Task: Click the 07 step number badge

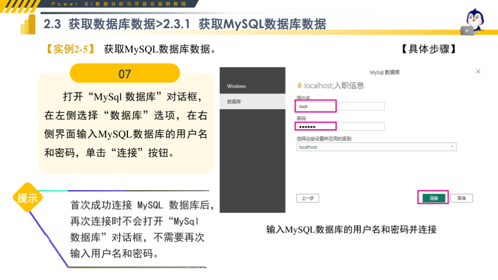Action: [x=125, y=73]
